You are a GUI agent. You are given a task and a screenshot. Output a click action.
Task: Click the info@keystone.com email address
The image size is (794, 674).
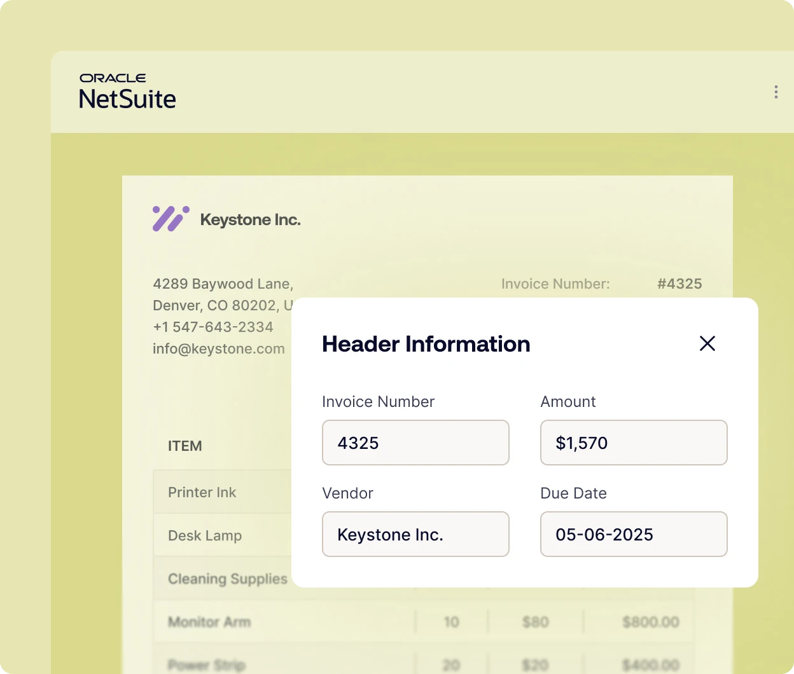click(218, 348)
